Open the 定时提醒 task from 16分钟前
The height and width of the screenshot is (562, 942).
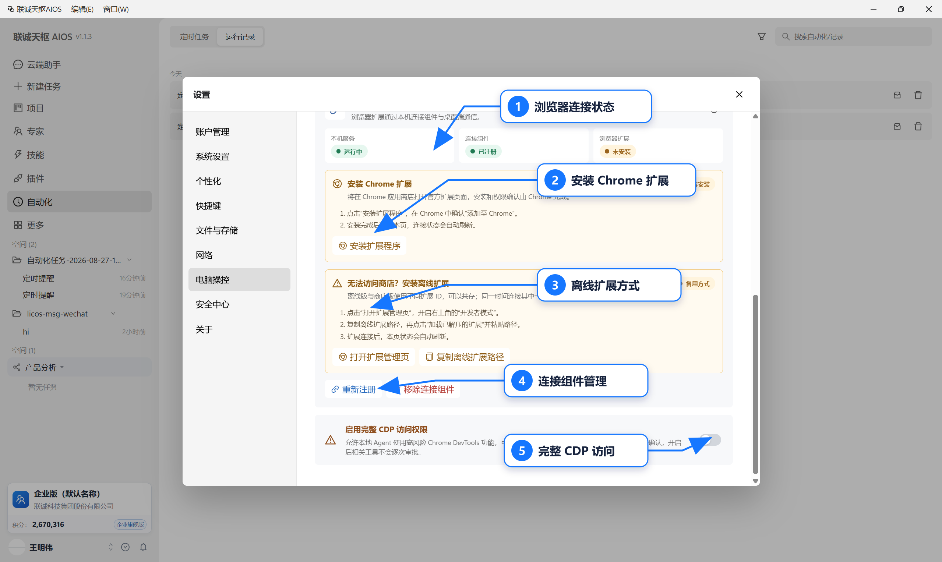(x=79, y=278)
